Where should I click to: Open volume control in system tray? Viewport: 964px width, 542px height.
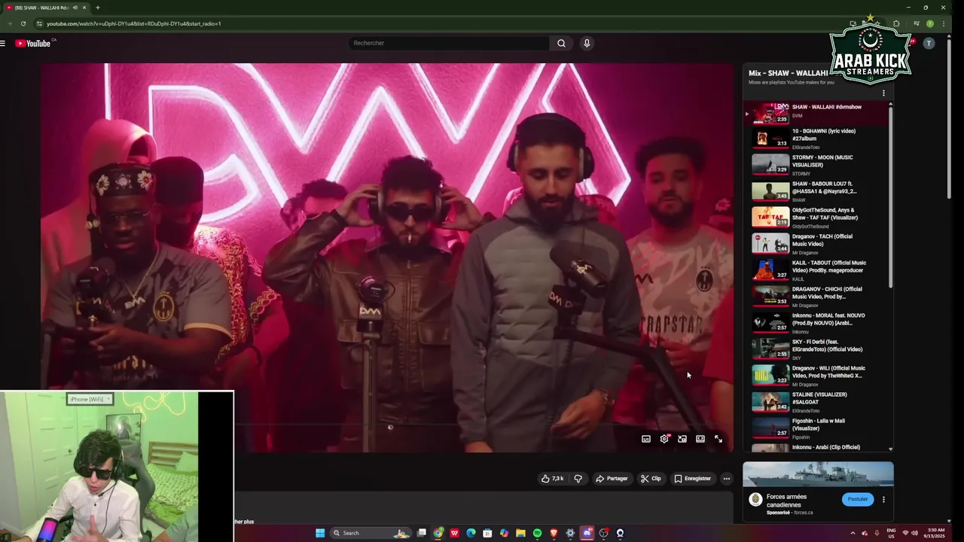pos(914,533)
